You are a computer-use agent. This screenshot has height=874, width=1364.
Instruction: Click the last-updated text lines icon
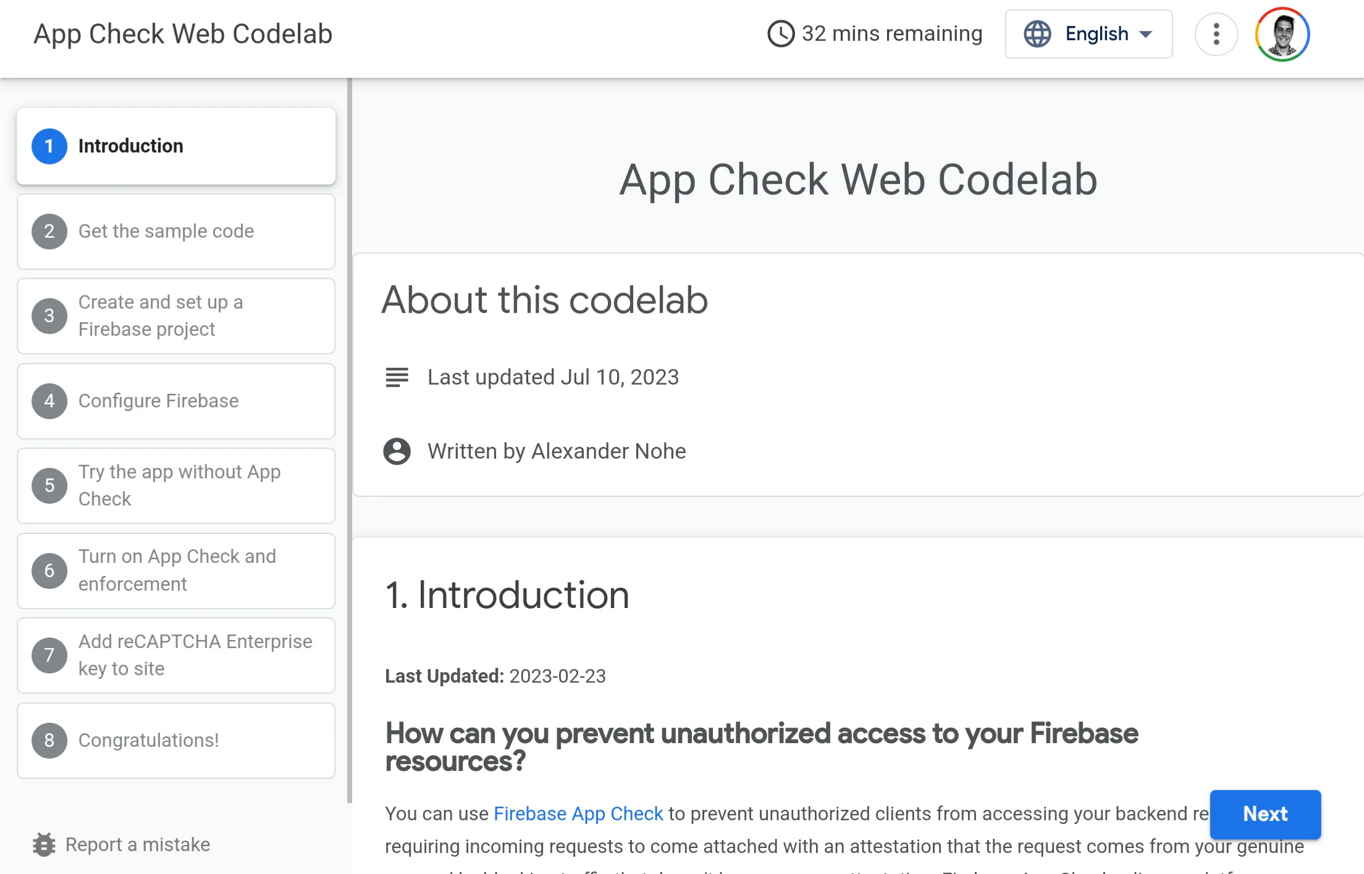click(397, 377)
